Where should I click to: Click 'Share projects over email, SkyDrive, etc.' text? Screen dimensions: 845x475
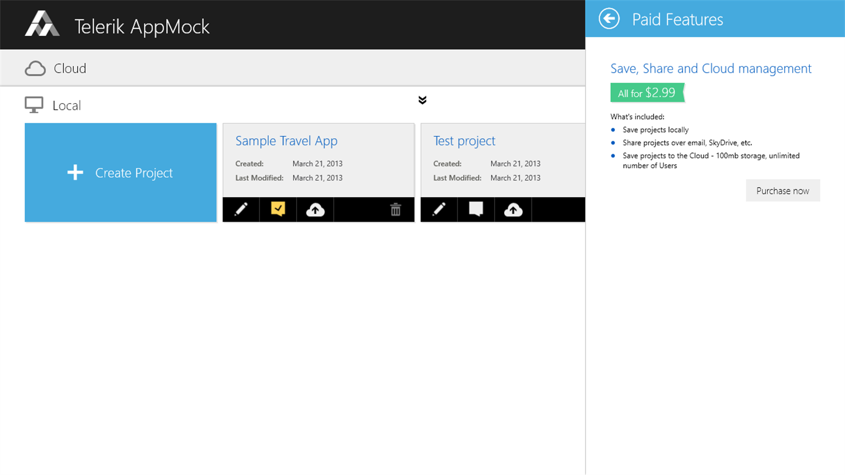point(687,142)
